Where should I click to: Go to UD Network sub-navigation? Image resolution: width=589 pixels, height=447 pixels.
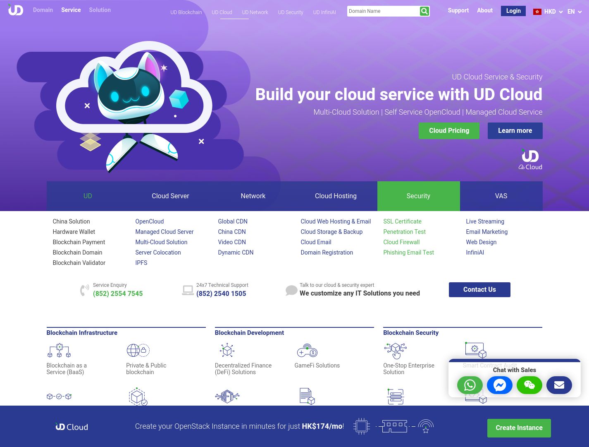point(255,12)
